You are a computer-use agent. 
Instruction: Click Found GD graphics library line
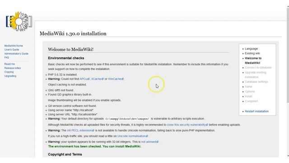70,95
